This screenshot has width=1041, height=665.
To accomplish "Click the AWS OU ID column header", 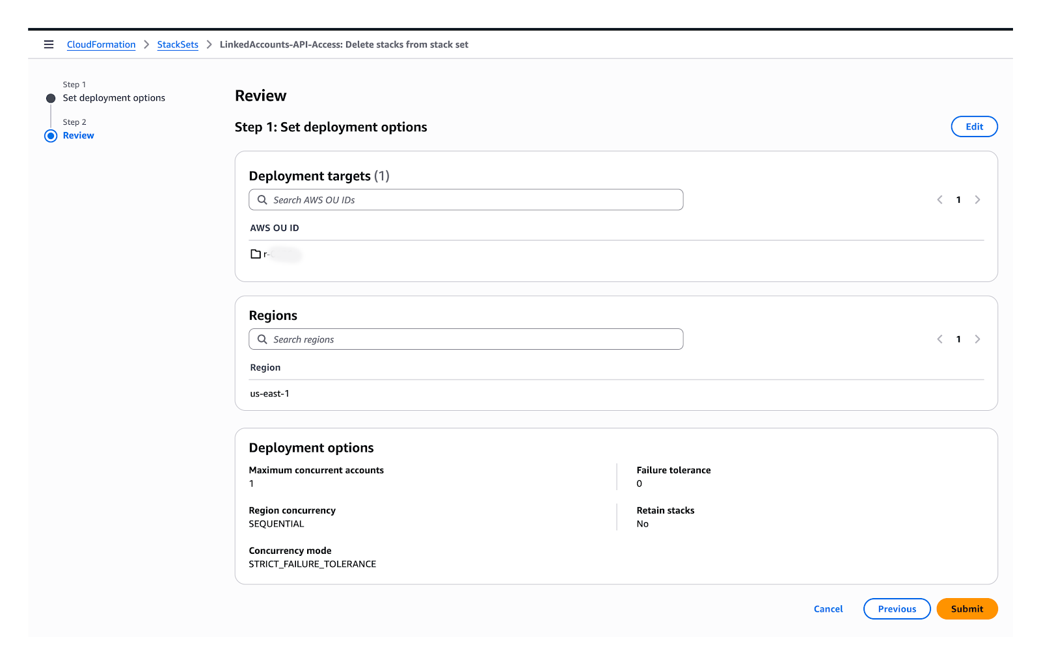I will point(275,228).
